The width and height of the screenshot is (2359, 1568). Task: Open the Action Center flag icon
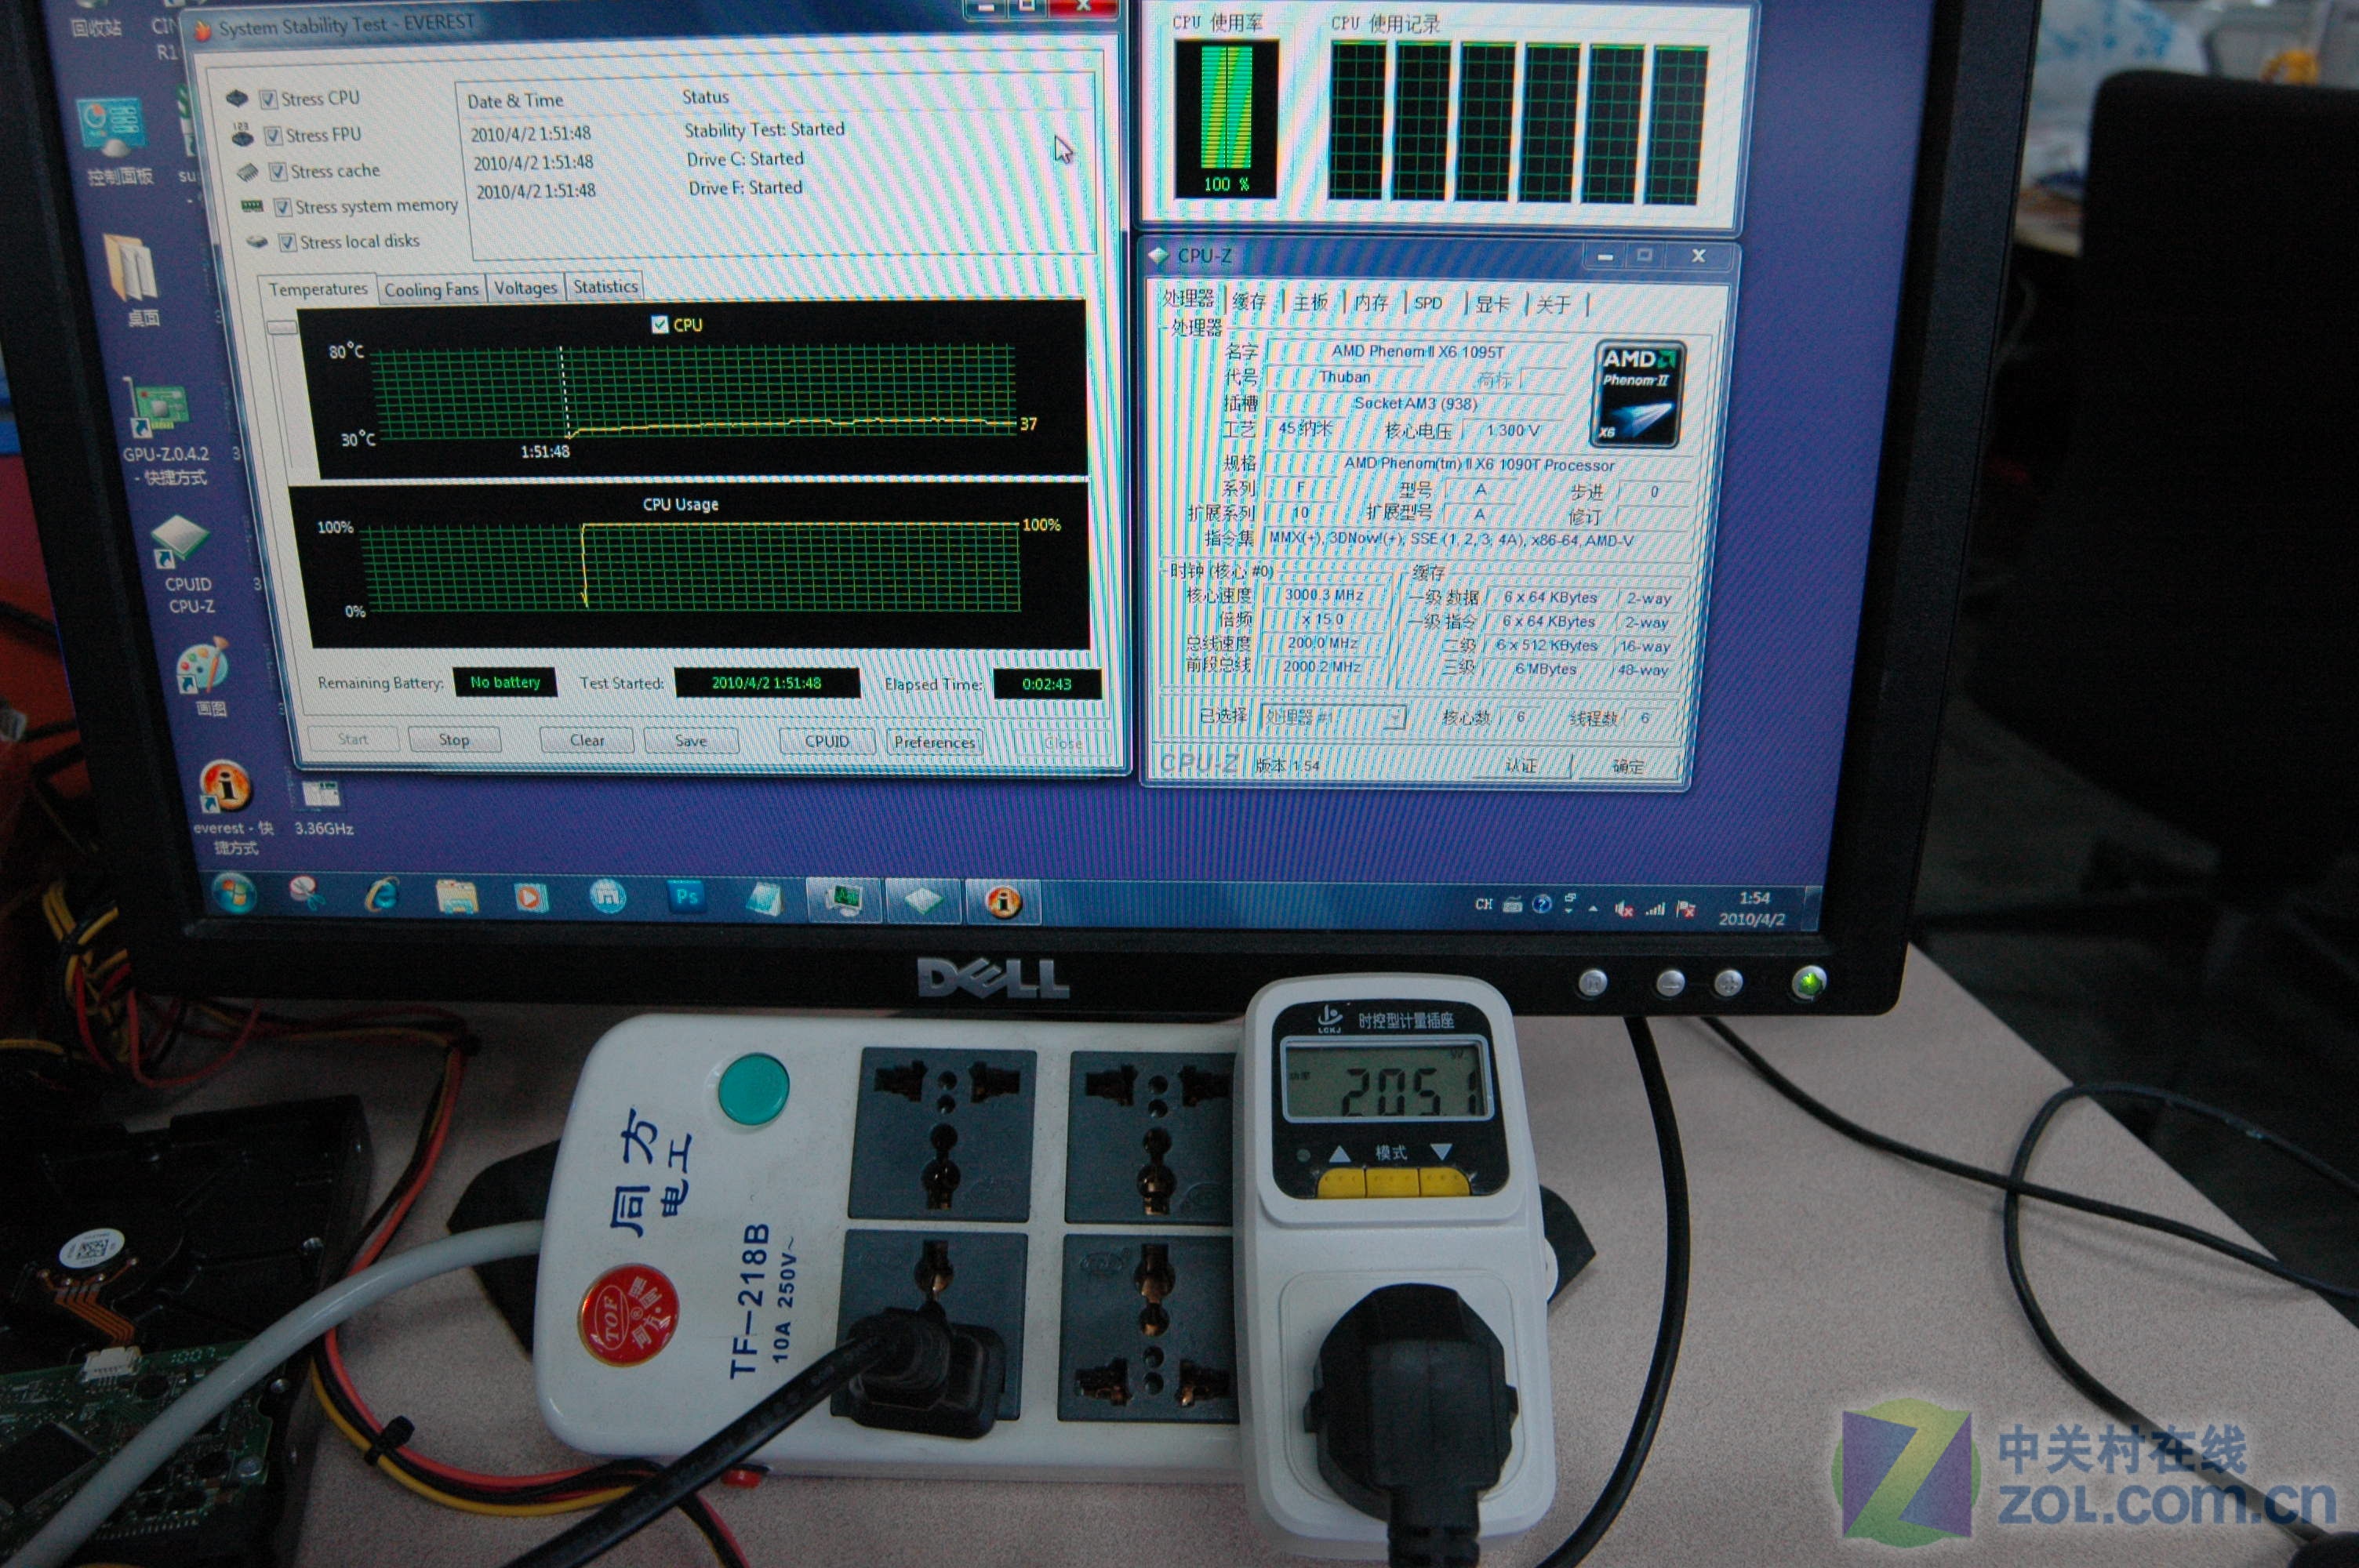pos(1686,909)
